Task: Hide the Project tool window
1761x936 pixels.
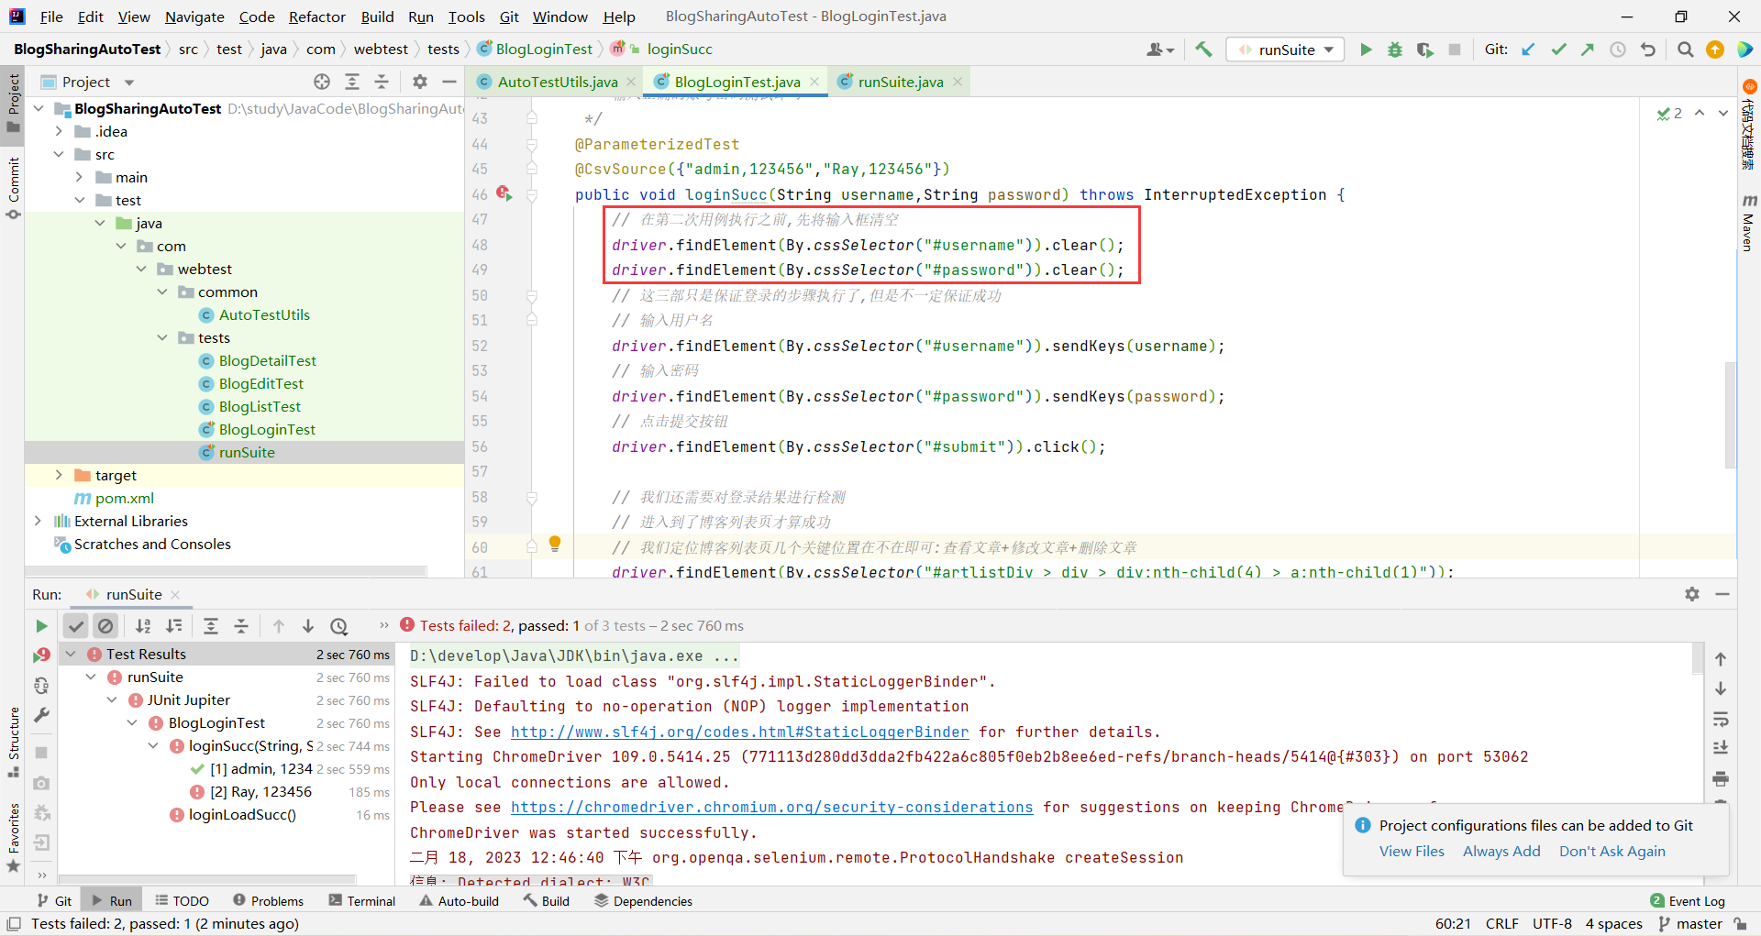Action: (449, 82)
